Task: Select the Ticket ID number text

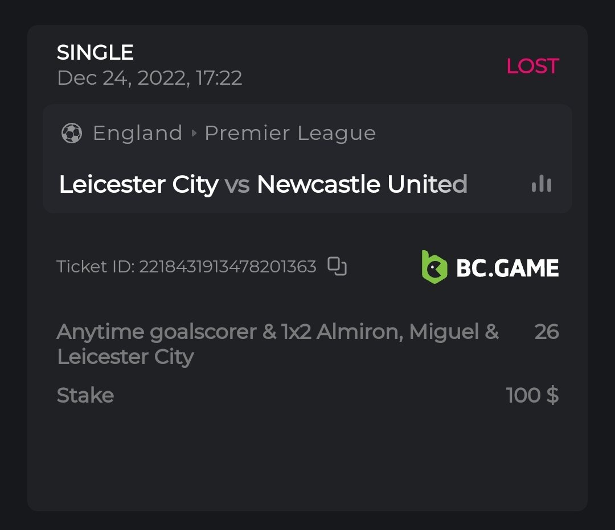Action: click(x=227, y=267)
